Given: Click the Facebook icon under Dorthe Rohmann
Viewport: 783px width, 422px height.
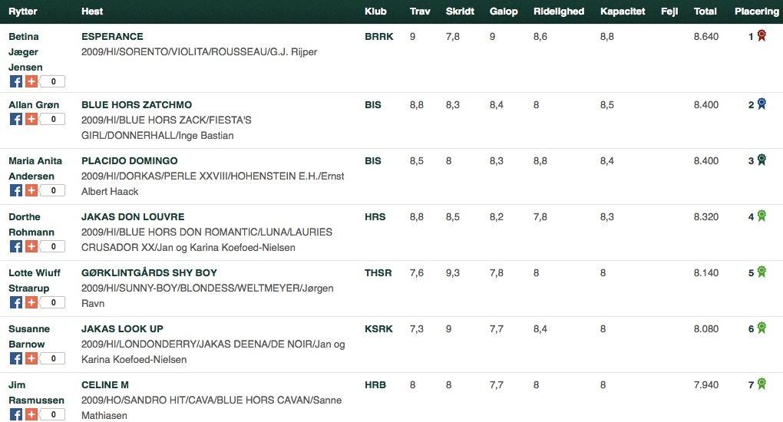Looking at the screenshot, I should [16, 246].
